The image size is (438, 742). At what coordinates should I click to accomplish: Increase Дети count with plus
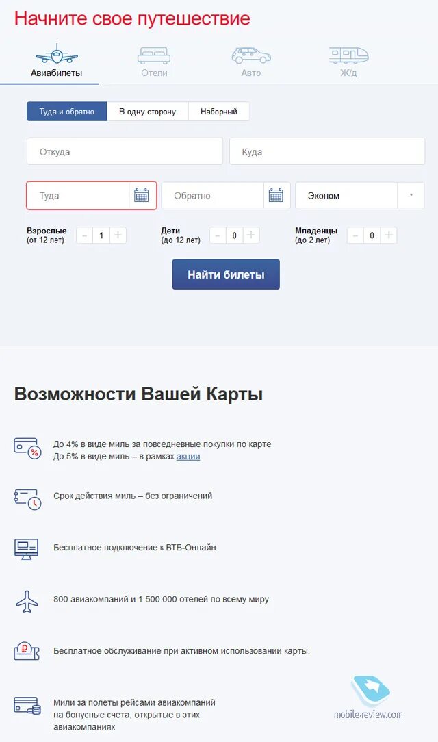tap(251, 235)
